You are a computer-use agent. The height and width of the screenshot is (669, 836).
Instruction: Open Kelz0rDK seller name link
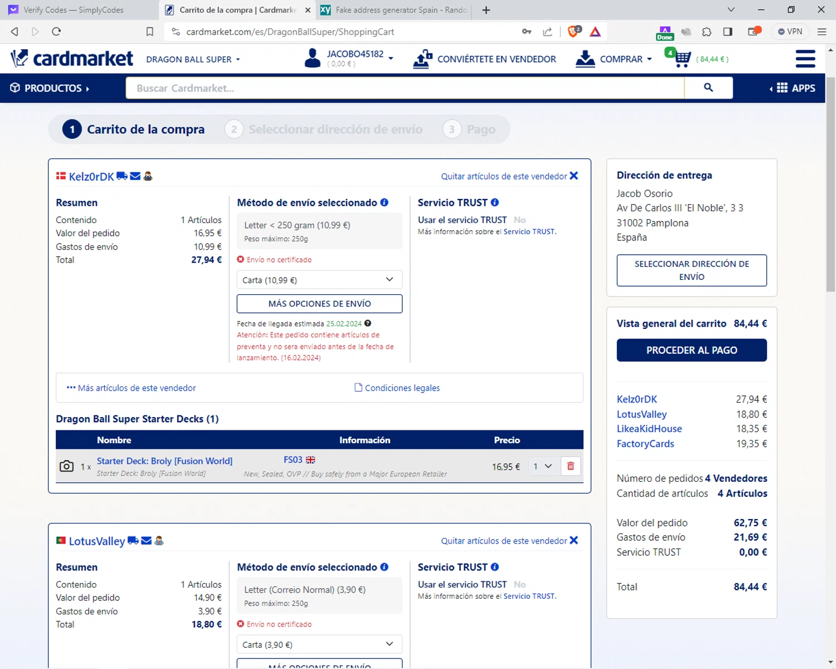point(91,177)
